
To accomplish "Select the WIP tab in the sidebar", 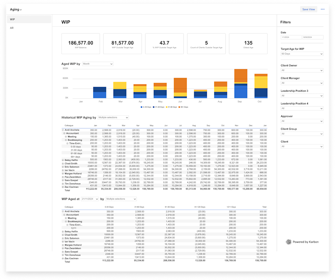I will pos(12,19).
